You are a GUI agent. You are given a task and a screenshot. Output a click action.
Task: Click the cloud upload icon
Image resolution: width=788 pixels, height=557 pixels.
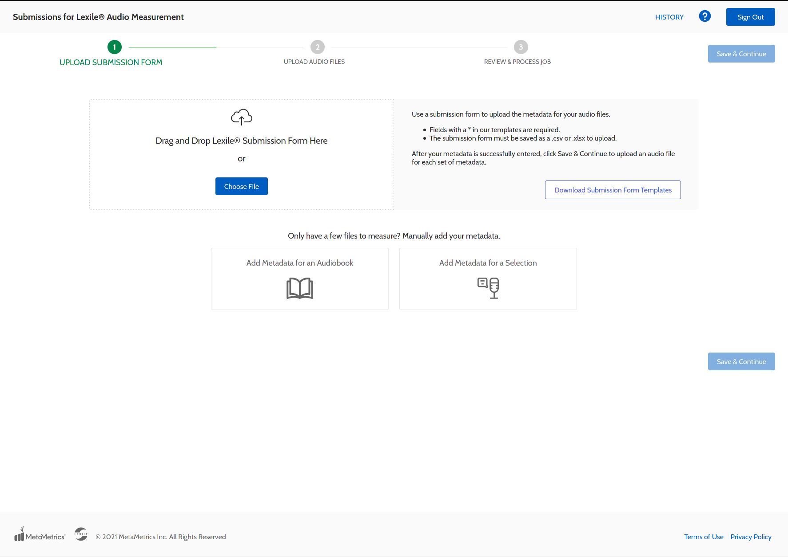coord(242,117)
